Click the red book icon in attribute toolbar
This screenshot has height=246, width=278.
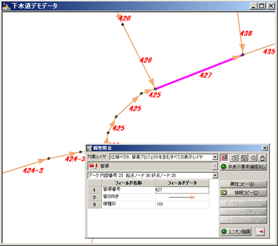coord(224,158)
